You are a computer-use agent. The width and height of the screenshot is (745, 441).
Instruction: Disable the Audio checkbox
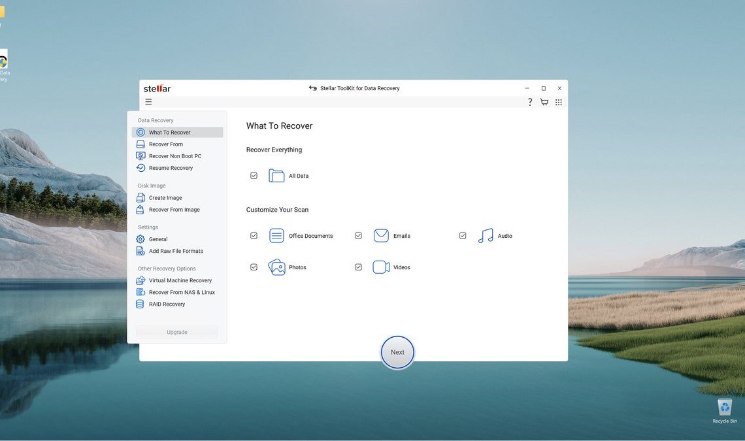463,236
